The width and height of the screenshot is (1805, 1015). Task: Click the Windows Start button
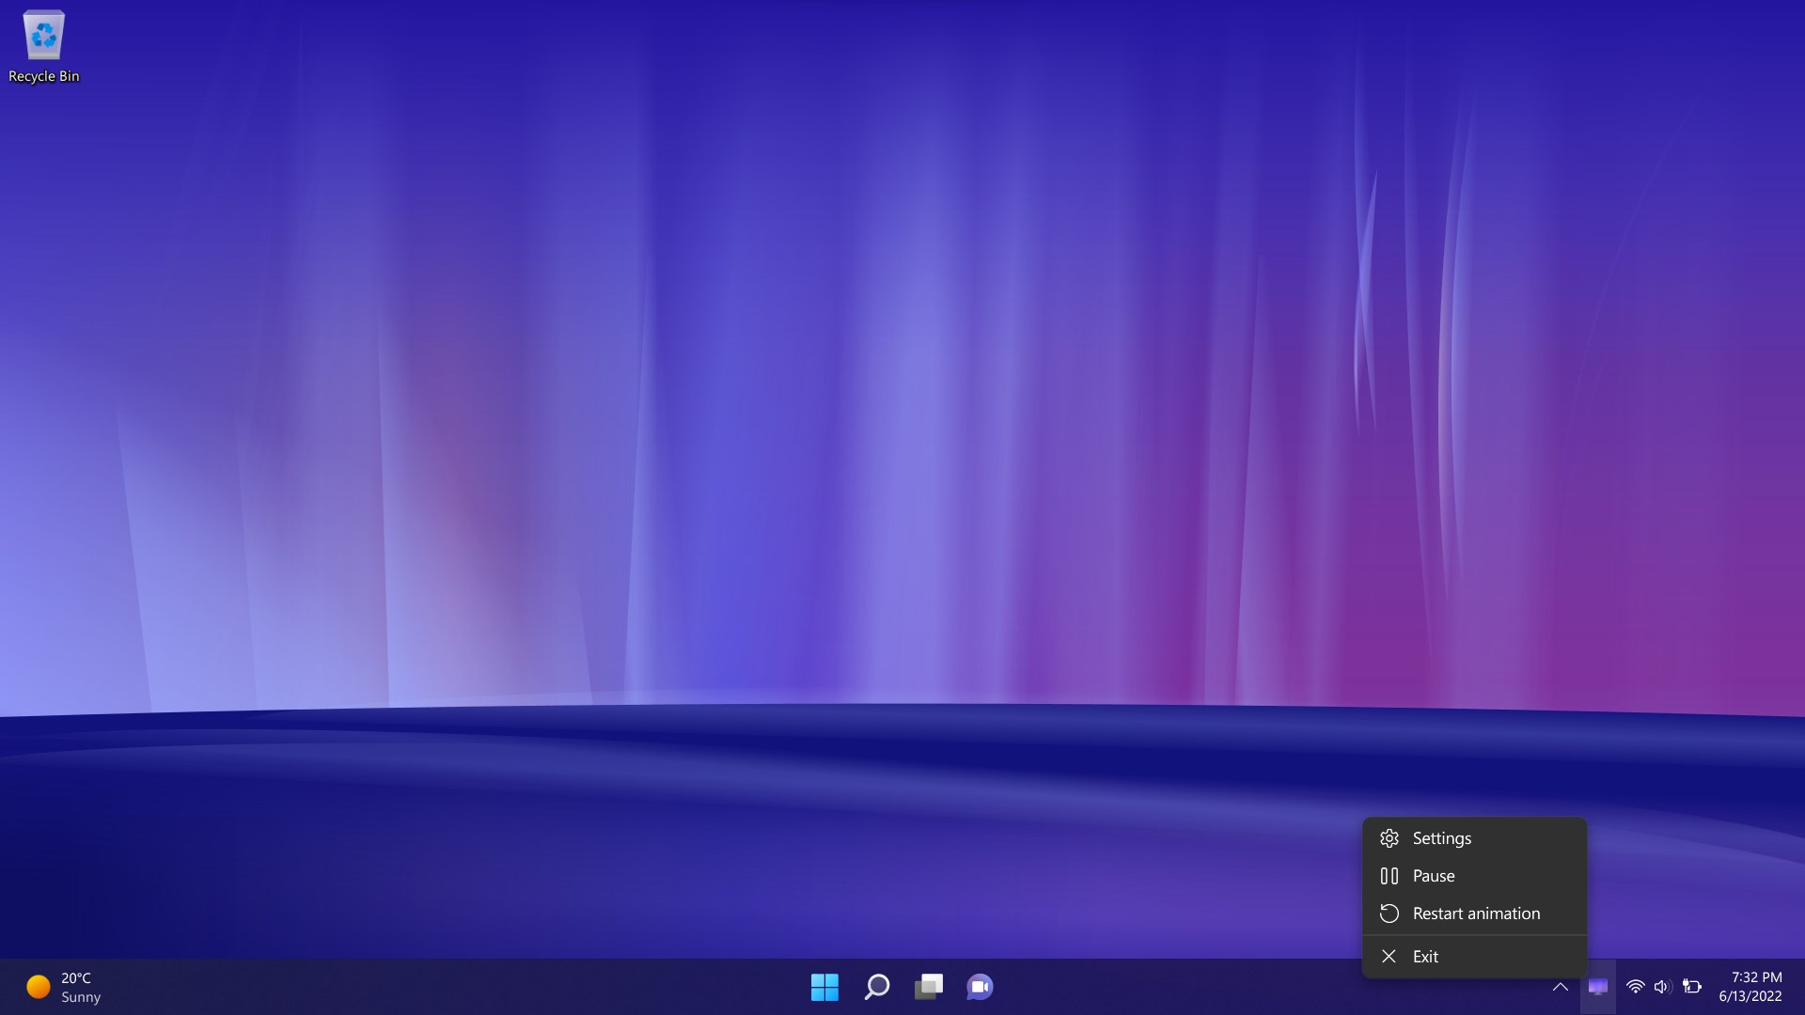(x=824, y=987)
